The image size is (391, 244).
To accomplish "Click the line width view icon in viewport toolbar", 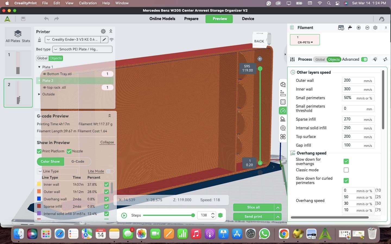I will click(x=283, y=102).
